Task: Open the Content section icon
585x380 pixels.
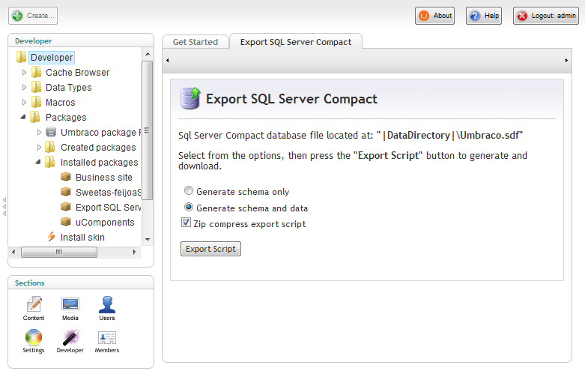Action: click(34, 304)
